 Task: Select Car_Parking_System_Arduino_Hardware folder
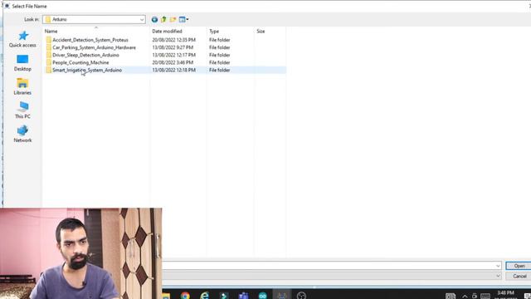click(x=94, y=47)
